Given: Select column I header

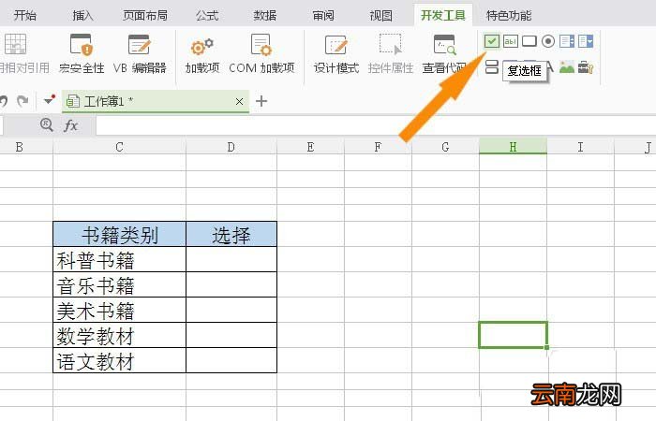Looking at the screenshot, I should [580, 147].
